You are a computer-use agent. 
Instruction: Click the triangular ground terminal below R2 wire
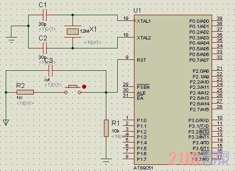point(6,123)
